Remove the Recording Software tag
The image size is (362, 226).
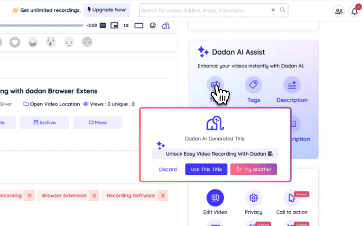[163, 196]
